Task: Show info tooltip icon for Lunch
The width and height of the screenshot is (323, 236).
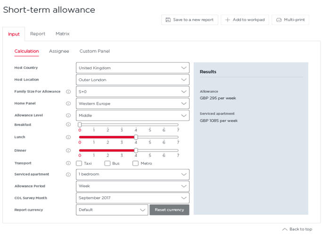Action: click(x=68, y=137)
